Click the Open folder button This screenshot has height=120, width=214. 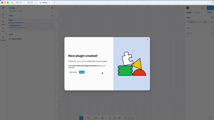[73, 72]
